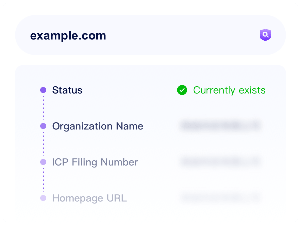Click the dot beside Organization Name
This screenshot has width=301, height=225.
coord(43,126)
